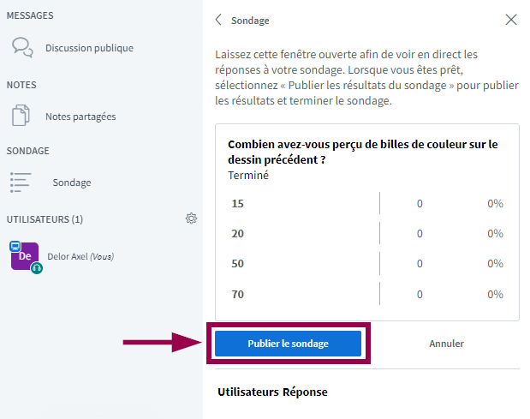The height and width of the screenshot is (419, 530).
Task: Open Notes partagées
Action: 80,117
